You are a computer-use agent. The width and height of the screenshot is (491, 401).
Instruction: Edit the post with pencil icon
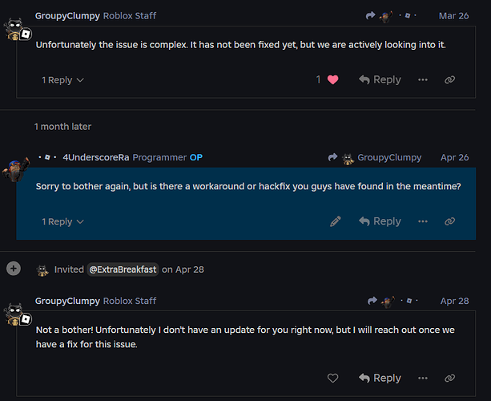click(336, 221)
